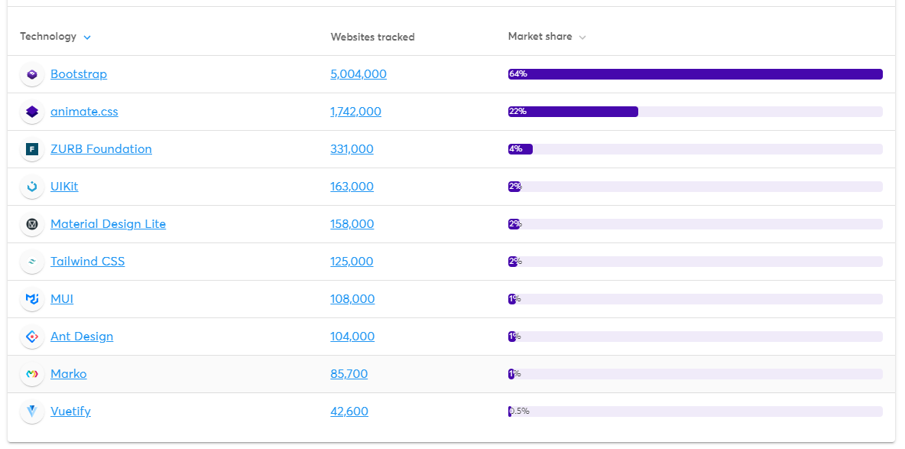
Task: Click the 64% market share bar
Action: point(696,74)
